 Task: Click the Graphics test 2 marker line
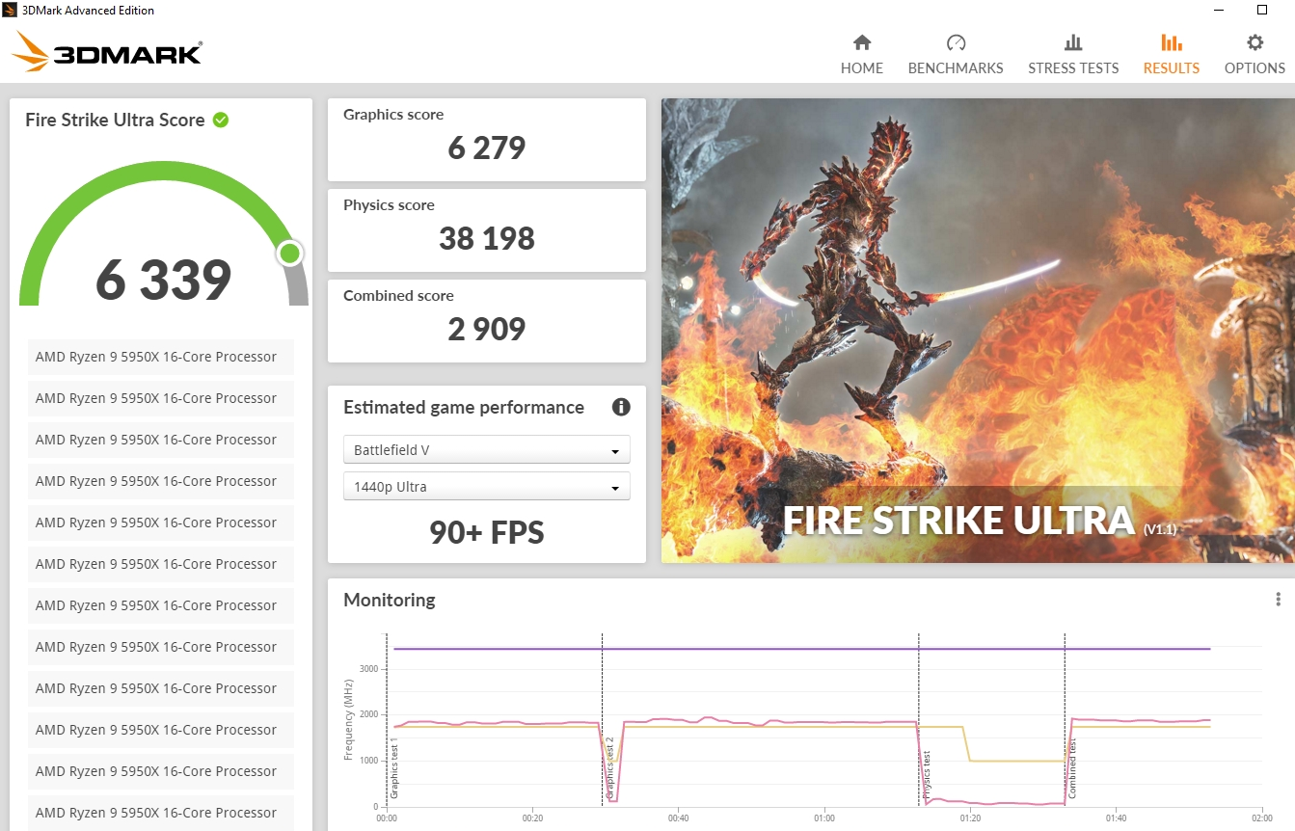coord(602,719)
